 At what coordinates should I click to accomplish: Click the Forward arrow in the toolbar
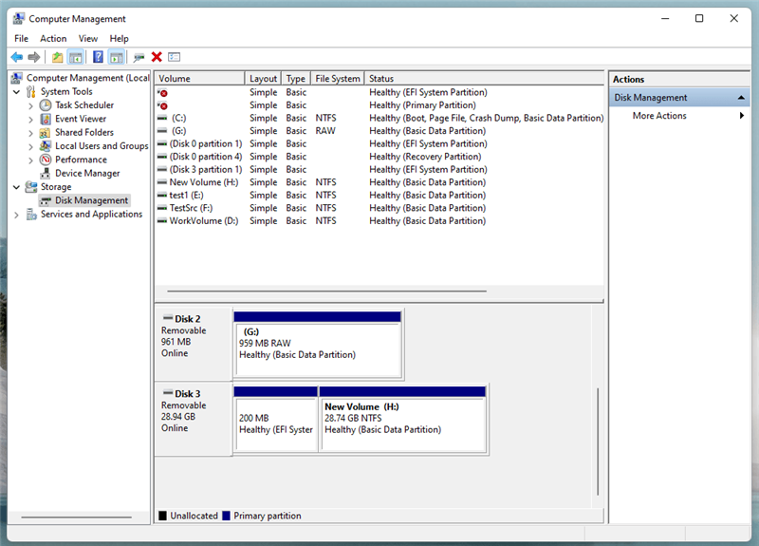(x=33, y=57)
